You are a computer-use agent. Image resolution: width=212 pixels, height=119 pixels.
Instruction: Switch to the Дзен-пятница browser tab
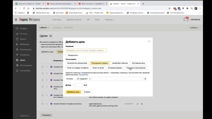[x=93, y=4]
